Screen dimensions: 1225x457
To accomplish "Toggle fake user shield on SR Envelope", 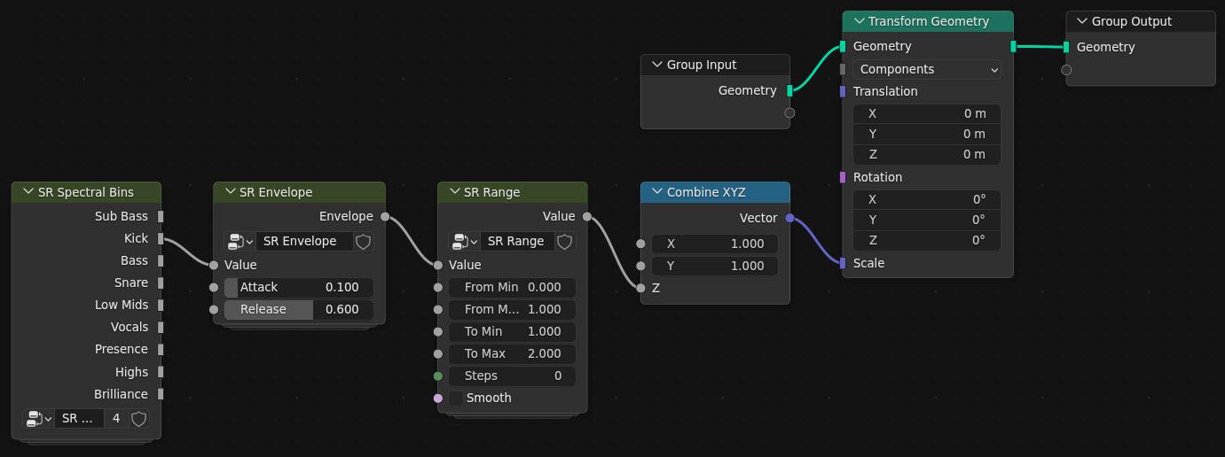I will click(363, 241).
